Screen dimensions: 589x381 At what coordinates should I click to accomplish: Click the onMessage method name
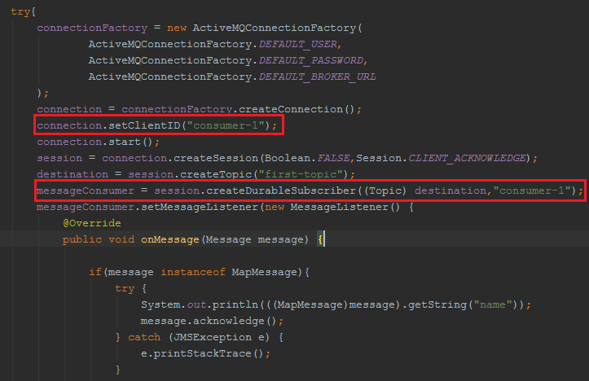pos(170,239)
